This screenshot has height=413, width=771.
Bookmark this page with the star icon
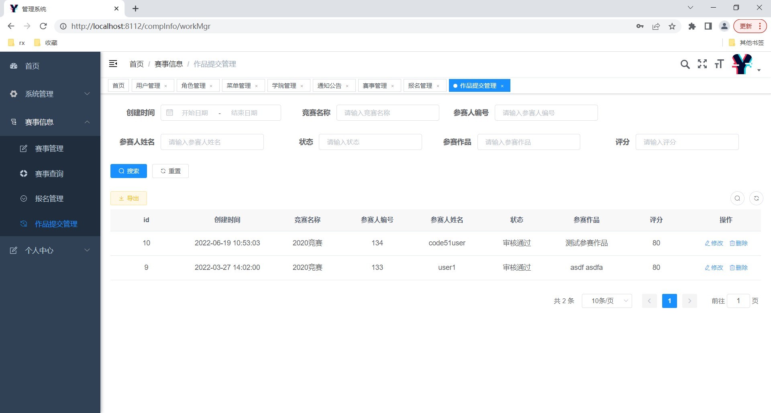pos(672,26)
